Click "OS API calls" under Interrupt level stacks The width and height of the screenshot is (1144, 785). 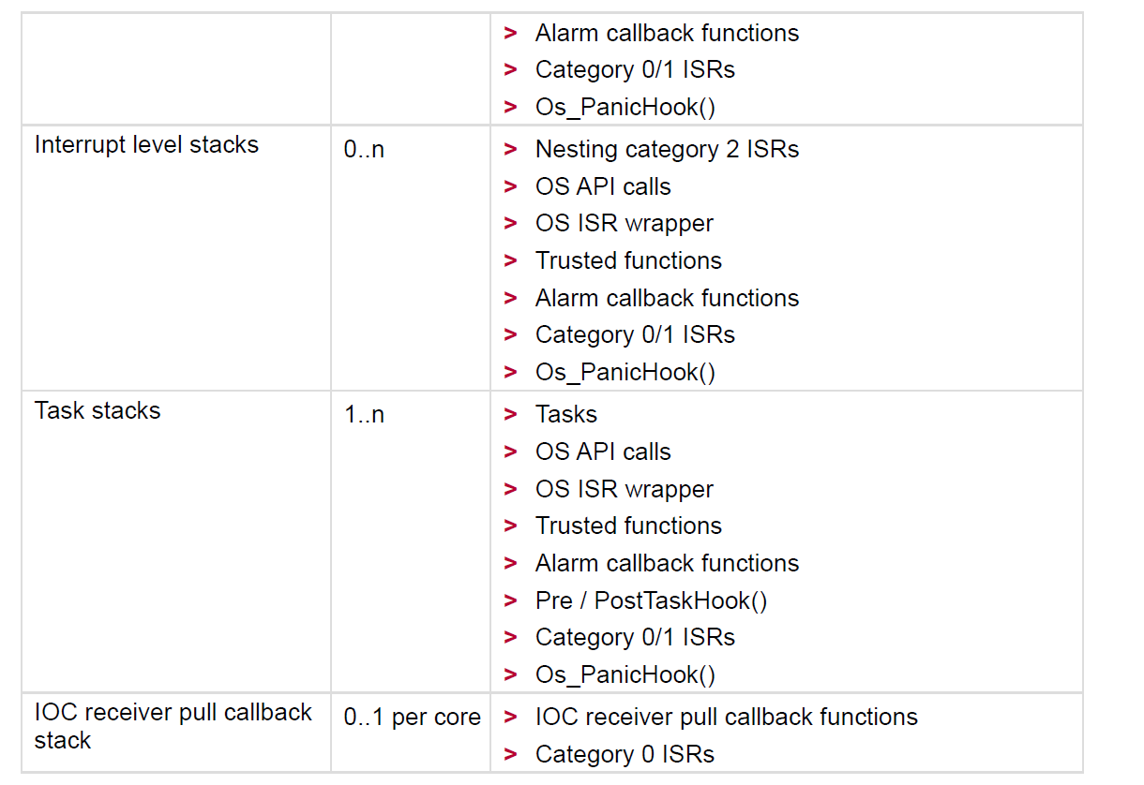603,186
